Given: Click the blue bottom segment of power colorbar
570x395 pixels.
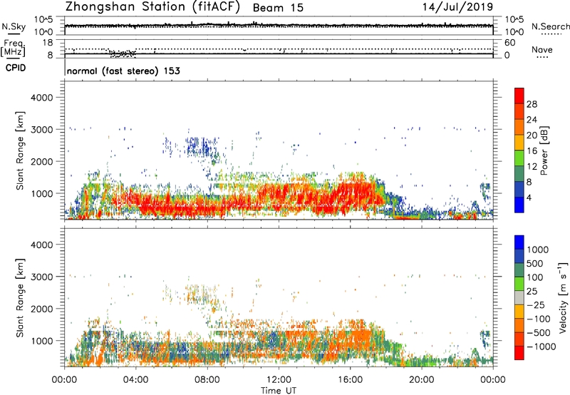Looking at the screenshot, I should [519, 205].
